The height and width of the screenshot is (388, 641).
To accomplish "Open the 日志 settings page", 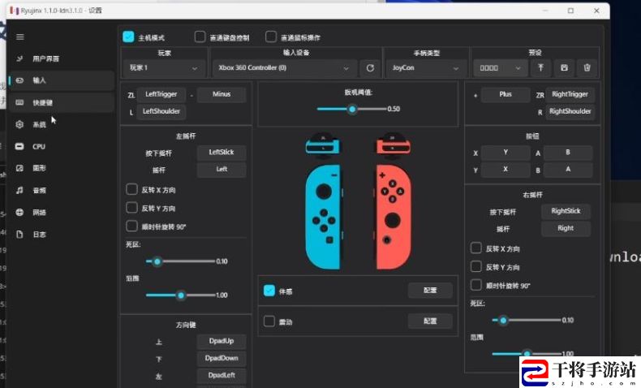I will (62, 235).
